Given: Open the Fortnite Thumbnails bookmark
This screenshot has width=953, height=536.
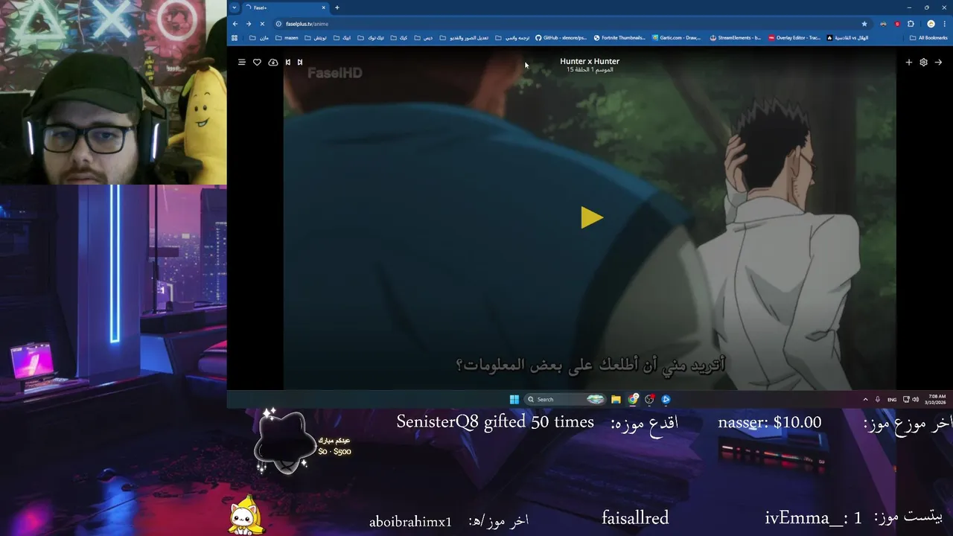Looking at the screenshot, I should (619, 37).
